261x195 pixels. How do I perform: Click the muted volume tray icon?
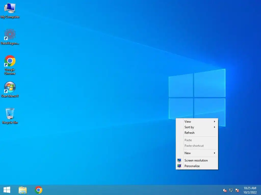click(x=225, y=190)
